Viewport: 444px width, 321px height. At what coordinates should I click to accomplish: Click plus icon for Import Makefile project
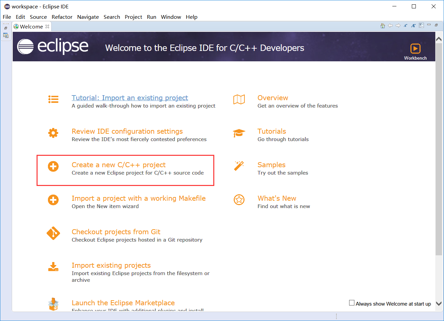[x=53, y=200]
